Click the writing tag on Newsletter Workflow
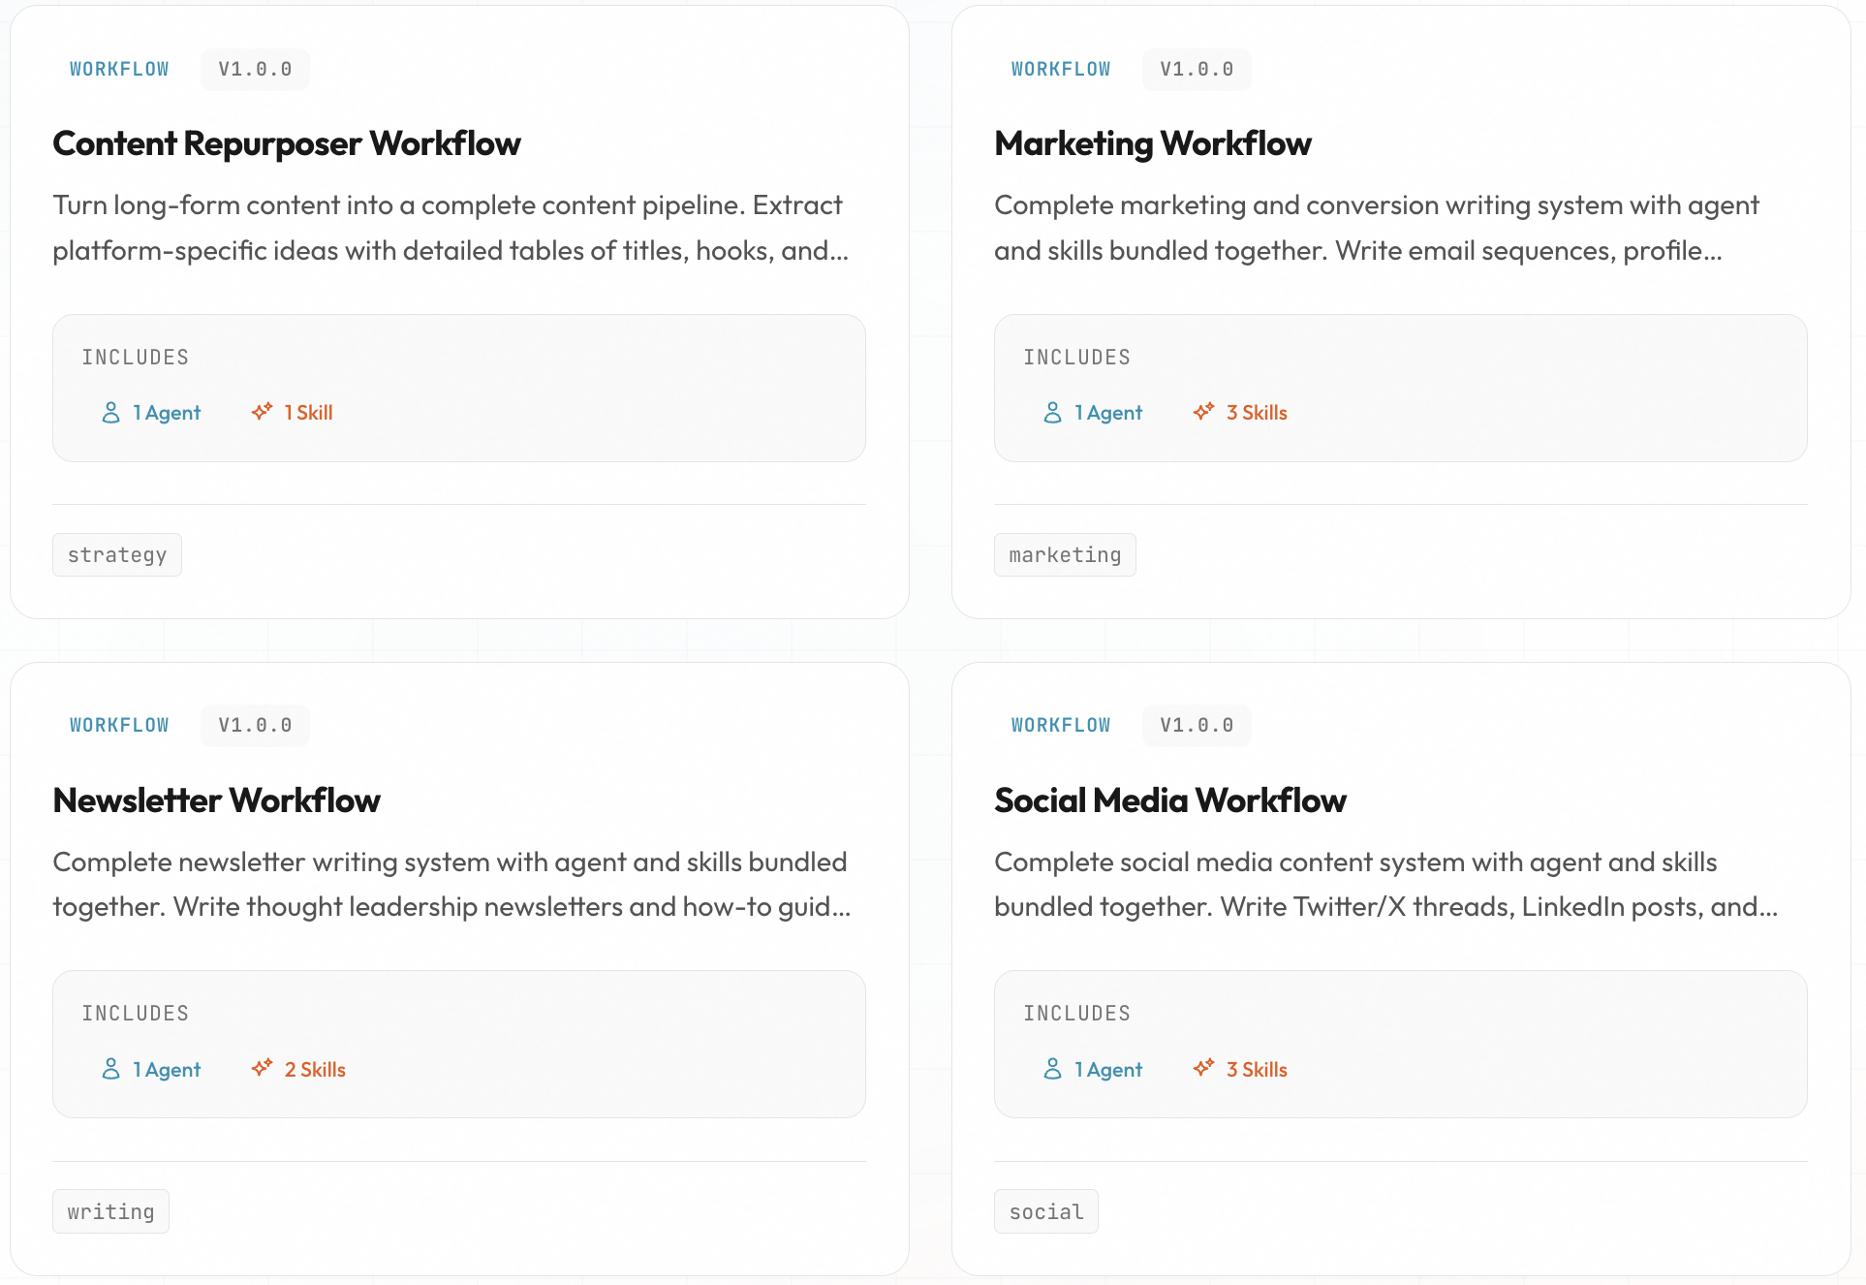This screenshot has width=1866, height=1285. pos(109,1210)
